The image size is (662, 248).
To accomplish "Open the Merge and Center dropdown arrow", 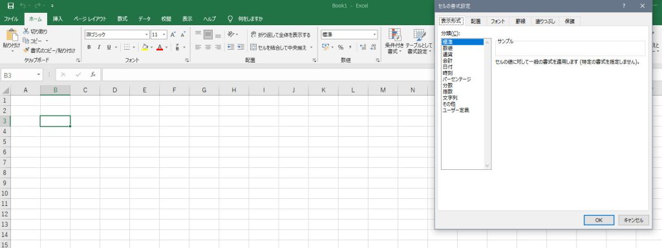I will pyautogui.click(x=312, y=47).
